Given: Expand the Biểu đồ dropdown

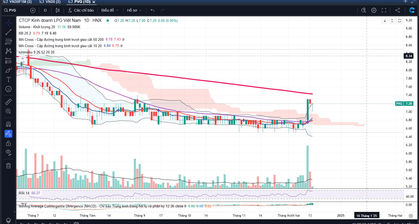Looking at the screenshot, I should click(x=110, y=10).
